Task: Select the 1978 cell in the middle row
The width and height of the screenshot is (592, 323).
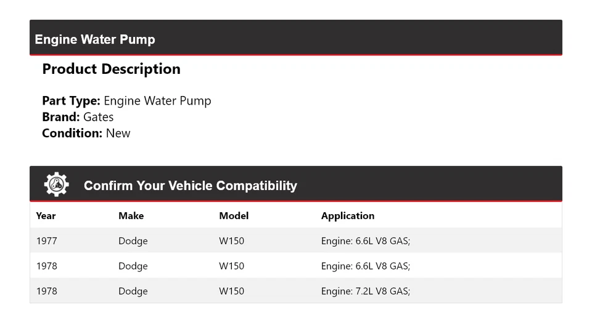Action: click(x=46, y=266)
